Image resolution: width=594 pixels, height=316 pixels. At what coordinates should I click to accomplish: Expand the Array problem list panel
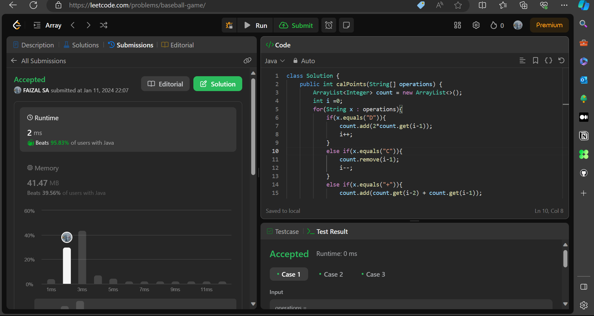(x=47, y=25)
